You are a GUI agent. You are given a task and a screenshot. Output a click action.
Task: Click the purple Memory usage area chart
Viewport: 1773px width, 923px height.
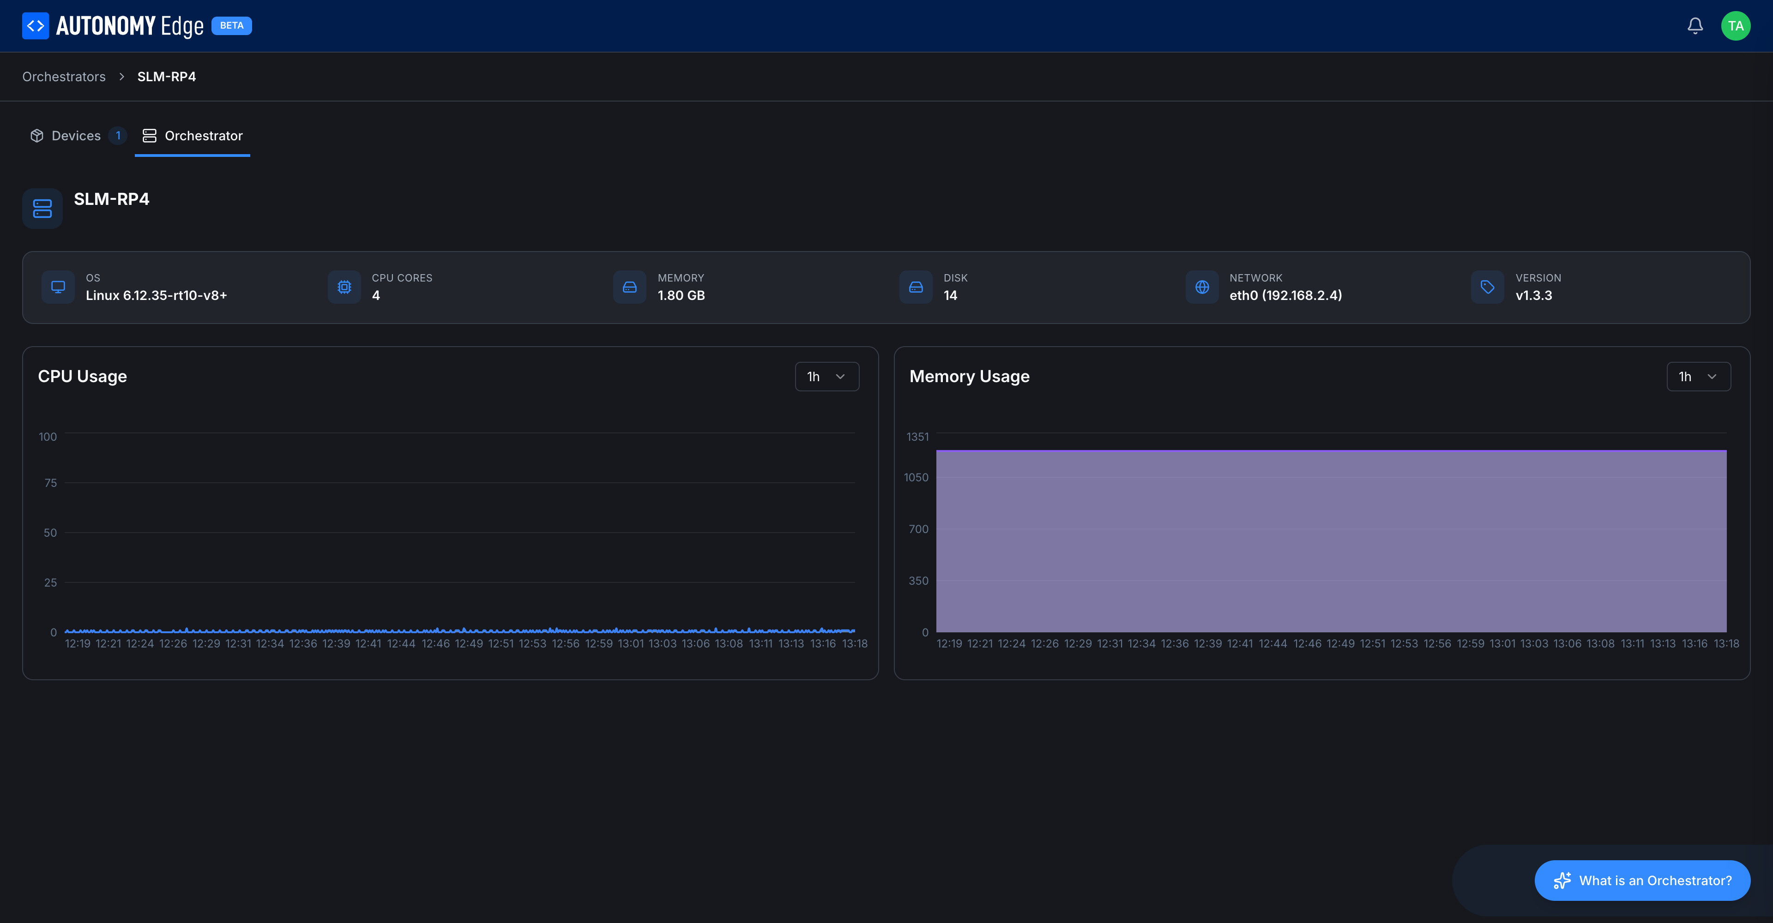[x=1331, y=540]
